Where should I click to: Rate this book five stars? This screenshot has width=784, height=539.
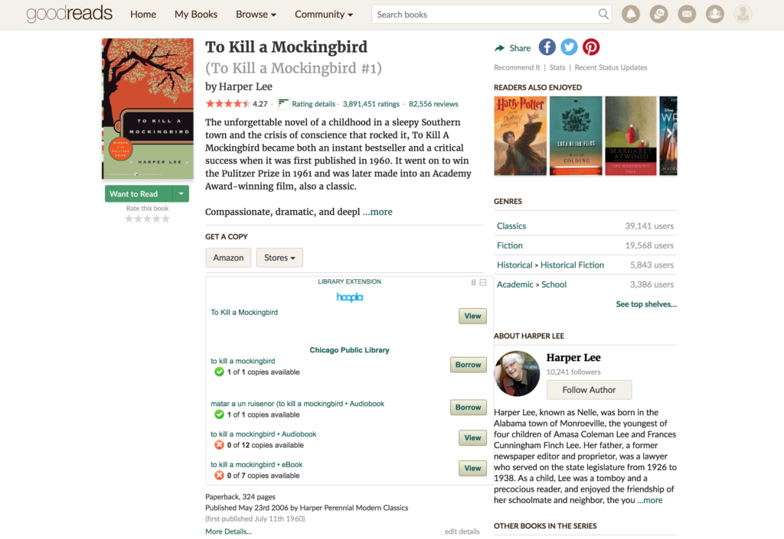pyautogui.click(x=165, y=219)
